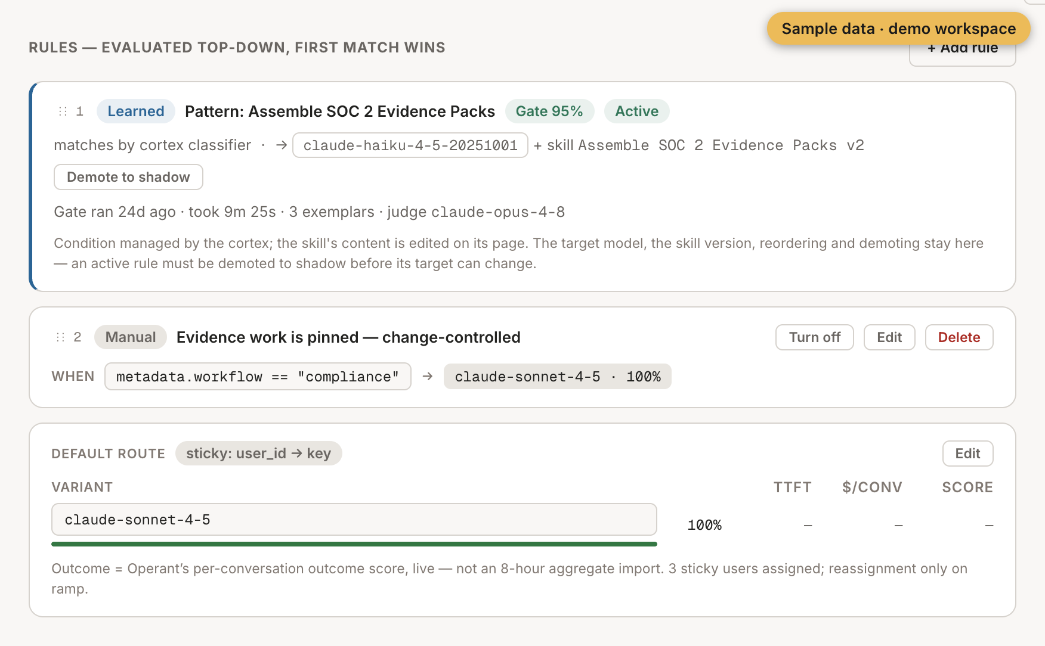Click the skill name Assemble SOC 2 Evidence Packs v2

click(721, 145)
